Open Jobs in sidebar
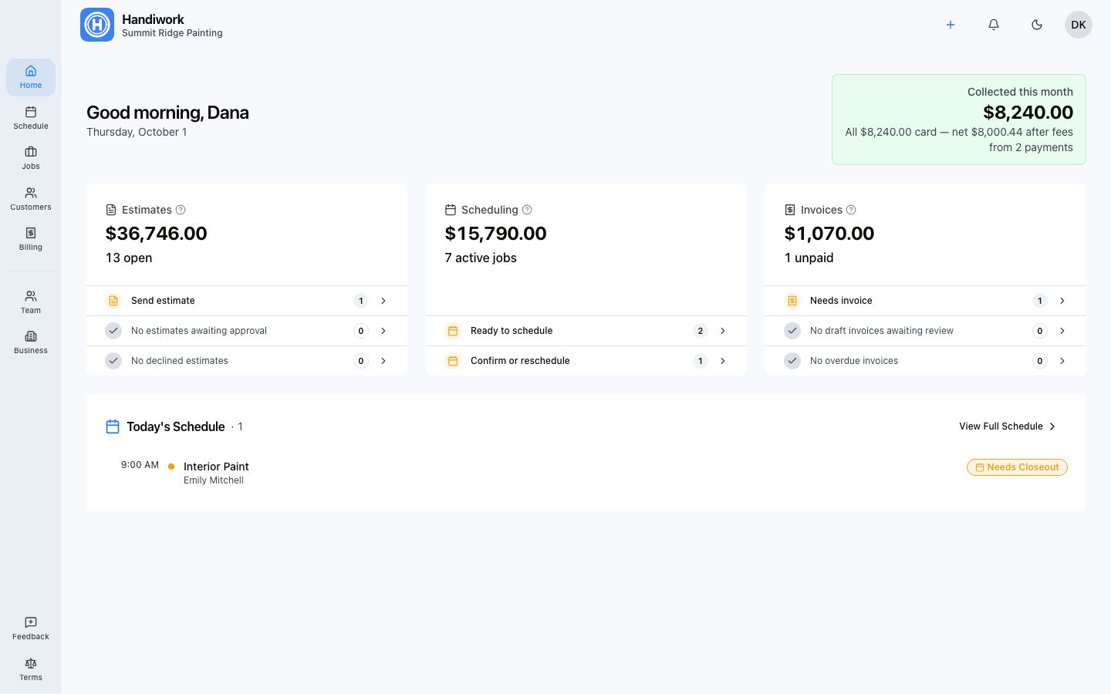This screenshot has height=694, width=1111. [31, 158]
